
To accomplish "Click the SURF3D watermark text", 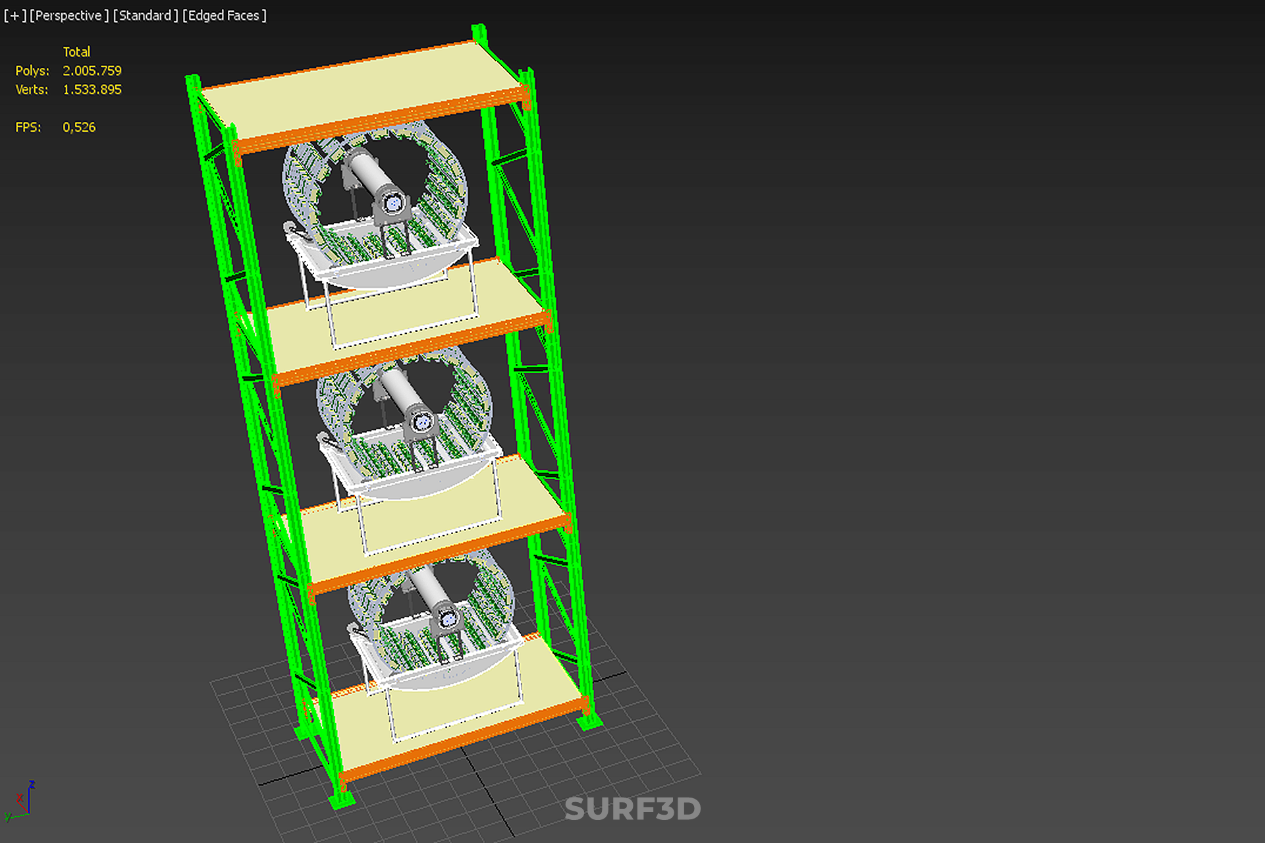I will pyautogui.click(x=632, y=809).
